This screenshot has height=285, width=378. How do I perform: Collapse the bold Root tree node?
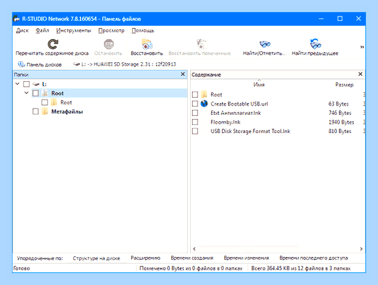(26, 93)
